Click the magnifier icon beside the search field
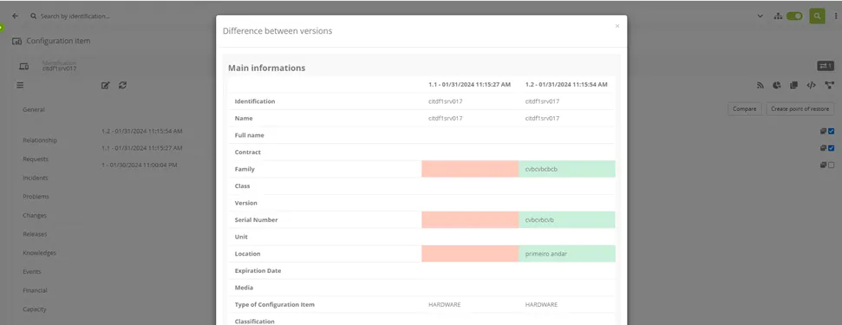 pyautogui.click(x=33, y=16)
